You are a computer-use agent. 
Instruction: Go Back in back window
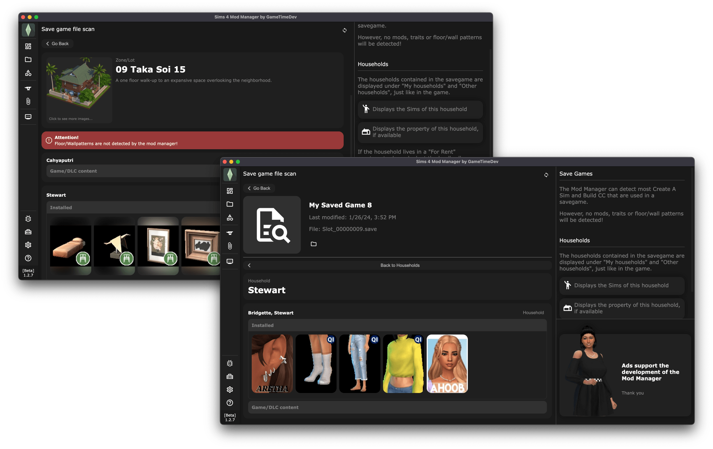click(x=57, y=43)
